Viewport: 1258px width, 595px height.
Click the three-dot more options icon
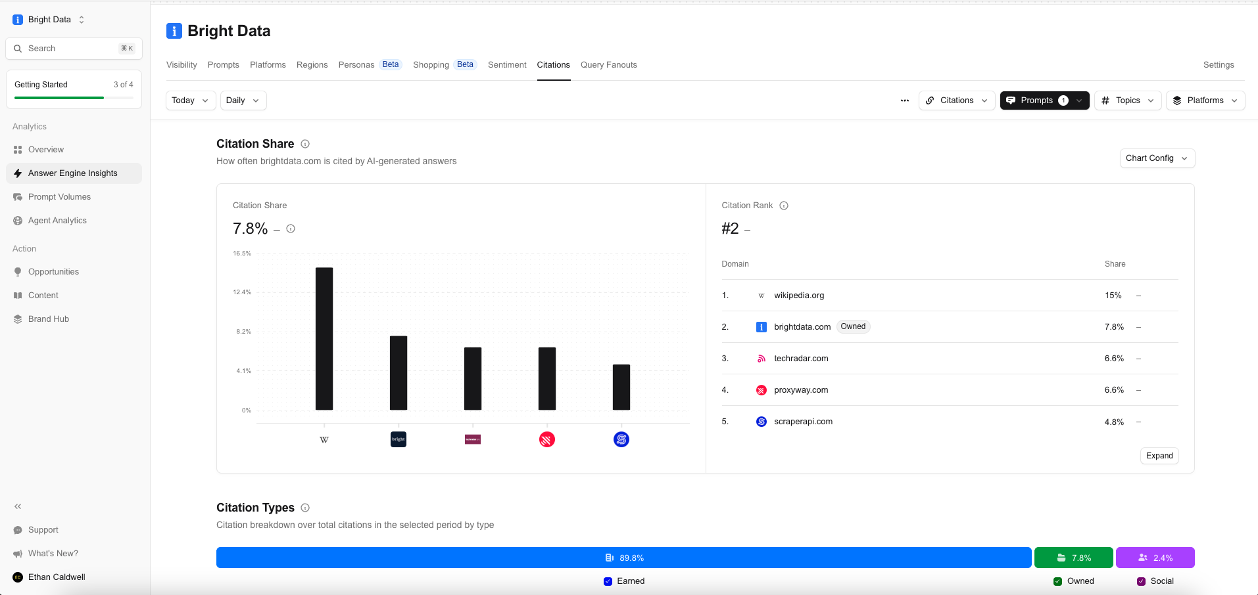(905, 100)
